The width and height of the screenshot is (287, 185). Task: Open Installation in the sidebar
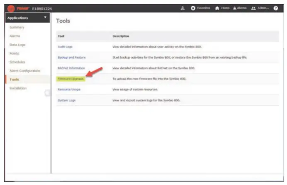pyautogui.click(x=18, y=88)
